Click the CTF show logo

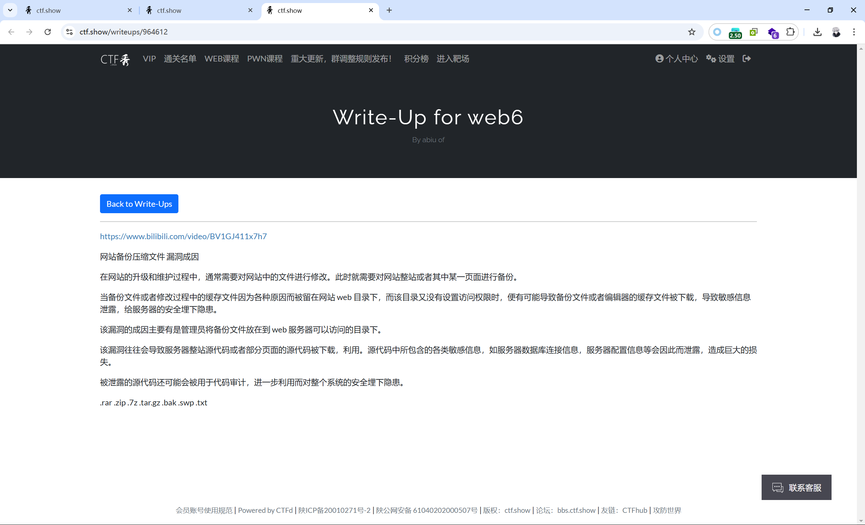[x=115, y=59]
